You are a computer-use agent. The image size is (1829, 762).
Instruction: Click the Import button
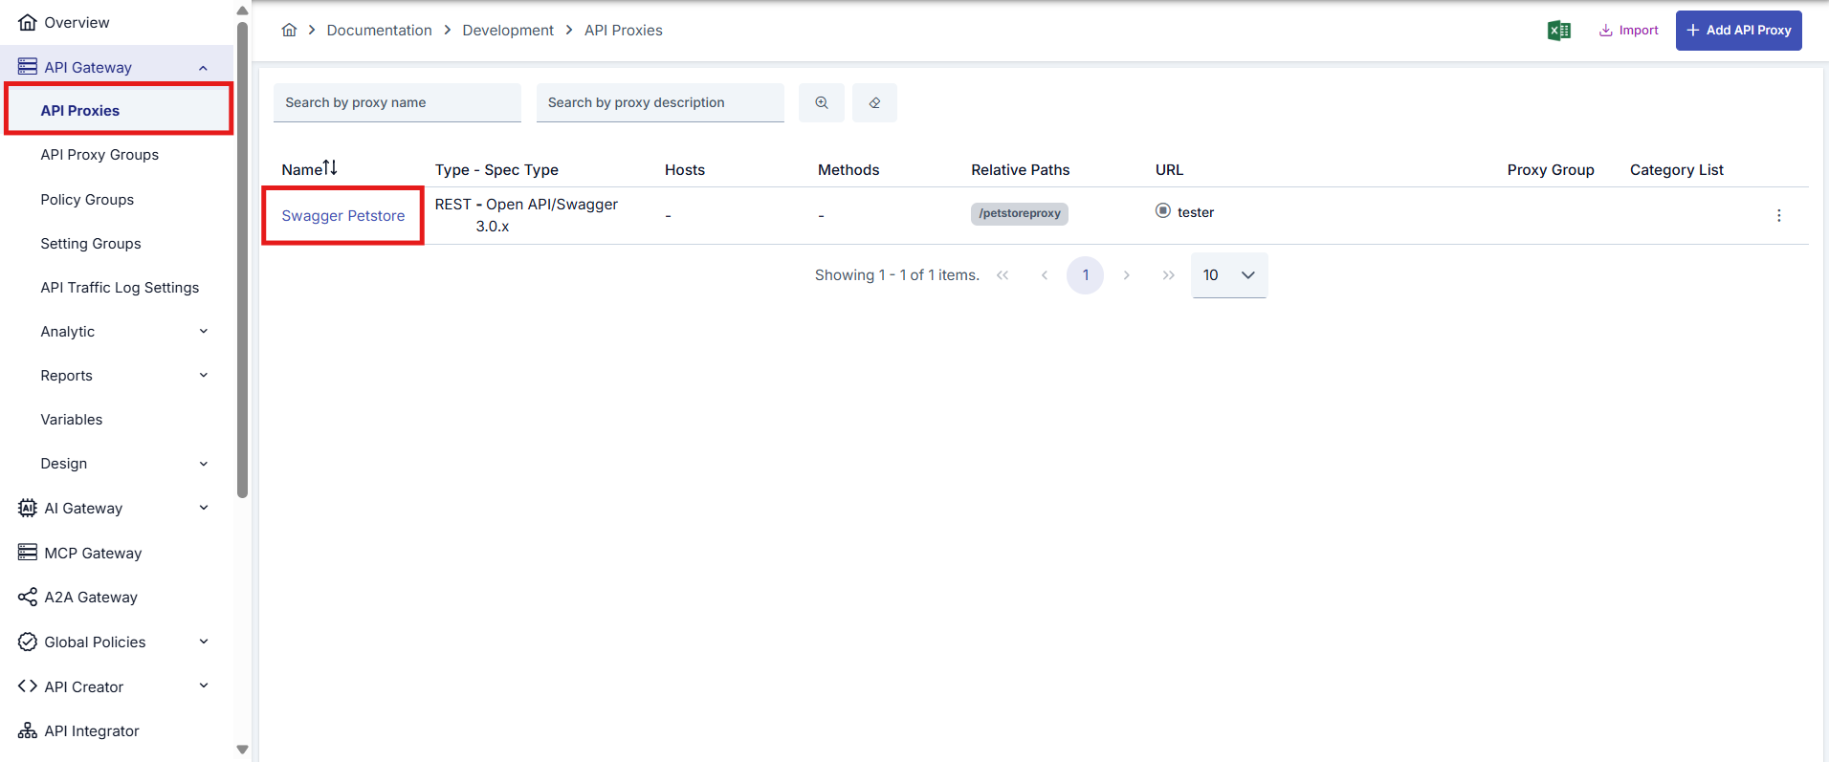(x=1628, y=31)
